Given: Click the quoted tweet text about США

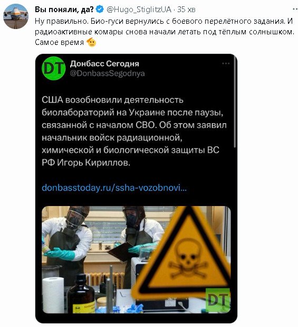Looking at the screenshot, I should [x=134, y=131].
